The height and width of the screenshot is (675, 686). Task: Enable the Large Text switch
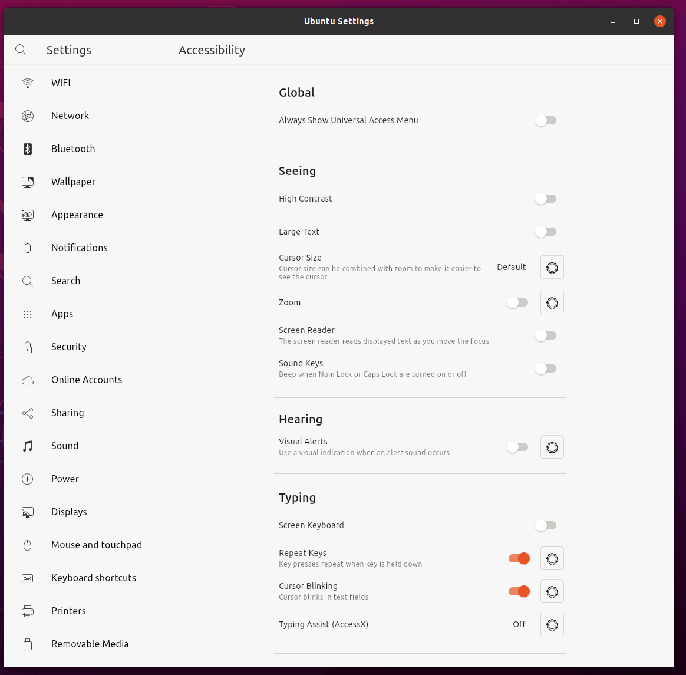point(546,232)
